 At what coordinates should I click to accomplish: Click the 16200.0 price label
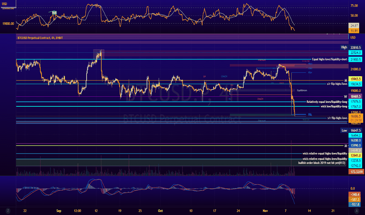356,140
